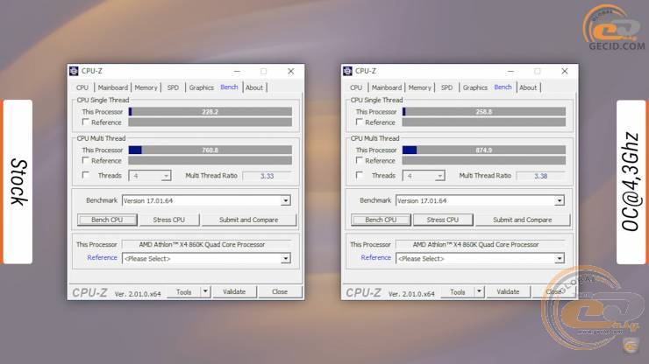
Task: Click Ver. 2.01.0.x64 text in right window
Action: coord(411,294)
